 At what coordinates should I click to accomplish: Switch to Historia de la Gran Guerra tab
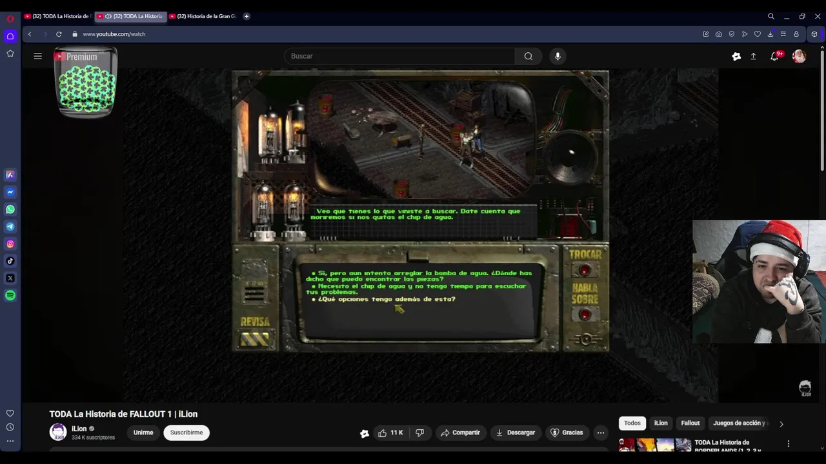[203, 16]
